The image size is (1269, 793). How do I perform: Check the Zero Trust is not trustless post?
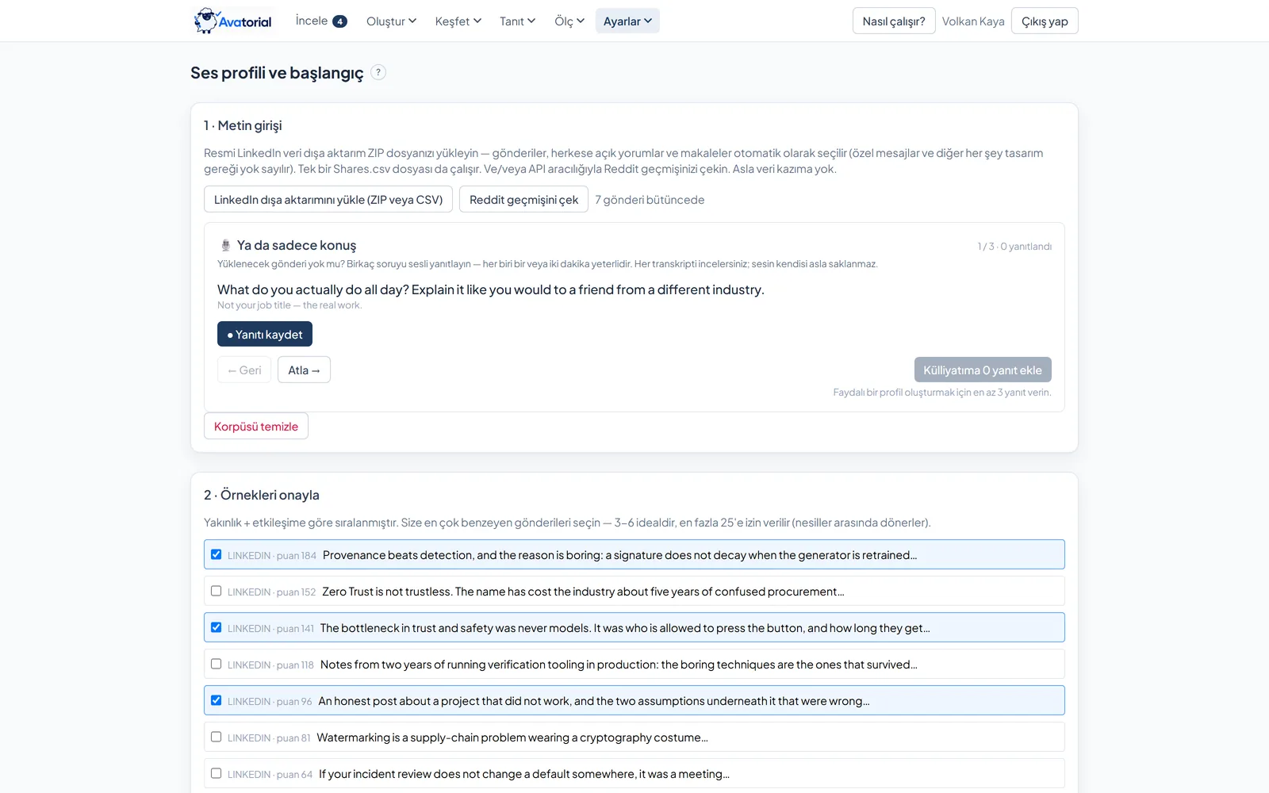216,591
